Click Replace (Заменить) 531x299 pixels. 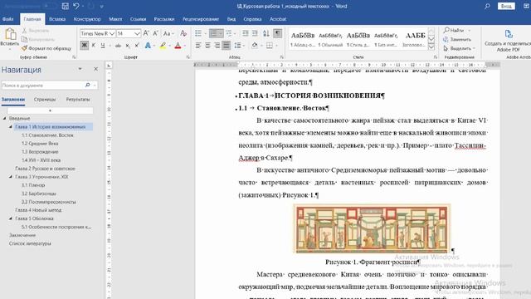click(x=457, y=39)
